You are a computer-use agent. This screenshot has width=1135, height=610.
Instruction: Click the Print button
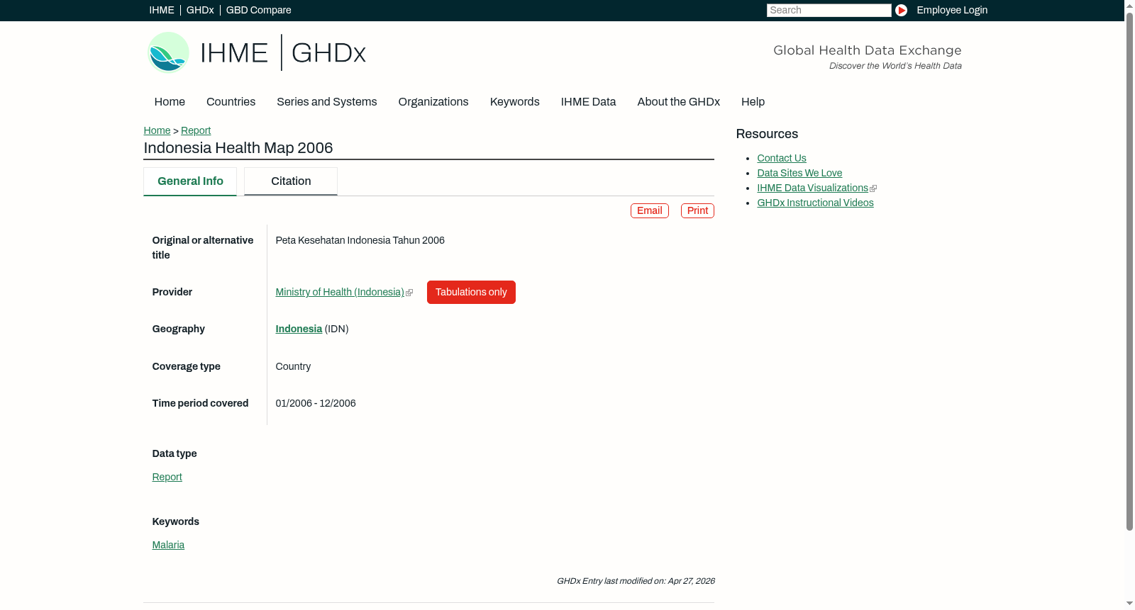click(x=697, y=210)
